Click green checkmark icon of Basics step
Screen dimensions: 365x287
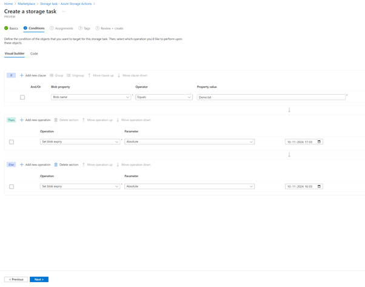coord(6,28)
